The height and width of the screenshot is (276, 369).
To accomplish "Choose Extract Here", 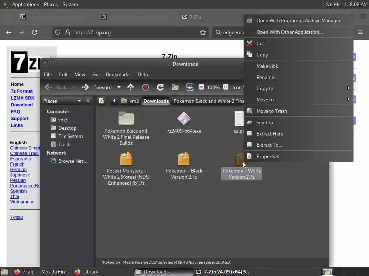I will pyautogui.click(x=298, y=134).
